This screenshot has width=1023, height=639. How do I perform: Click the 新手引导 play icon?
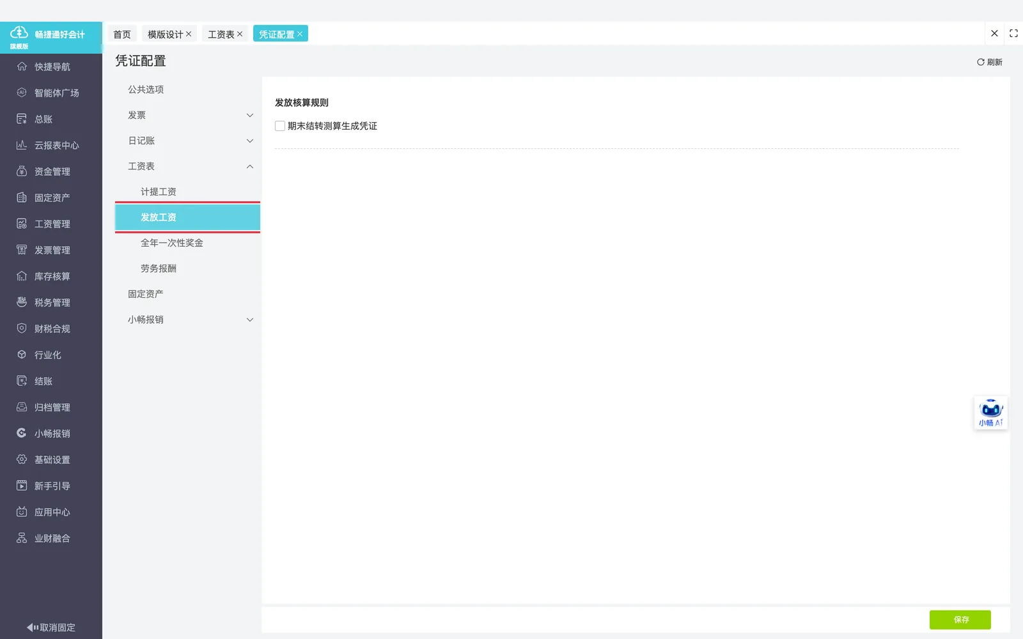click(22, 486)
